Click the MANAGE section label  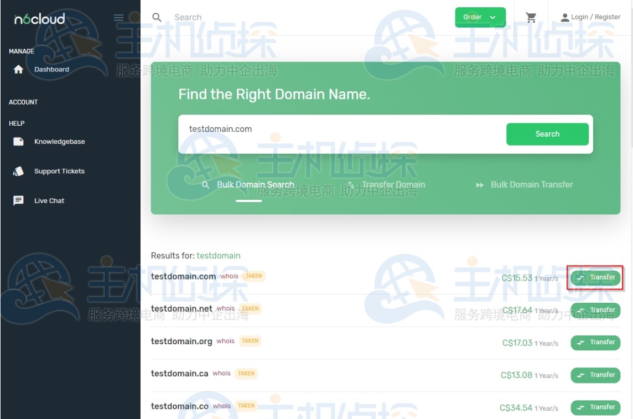22,51
